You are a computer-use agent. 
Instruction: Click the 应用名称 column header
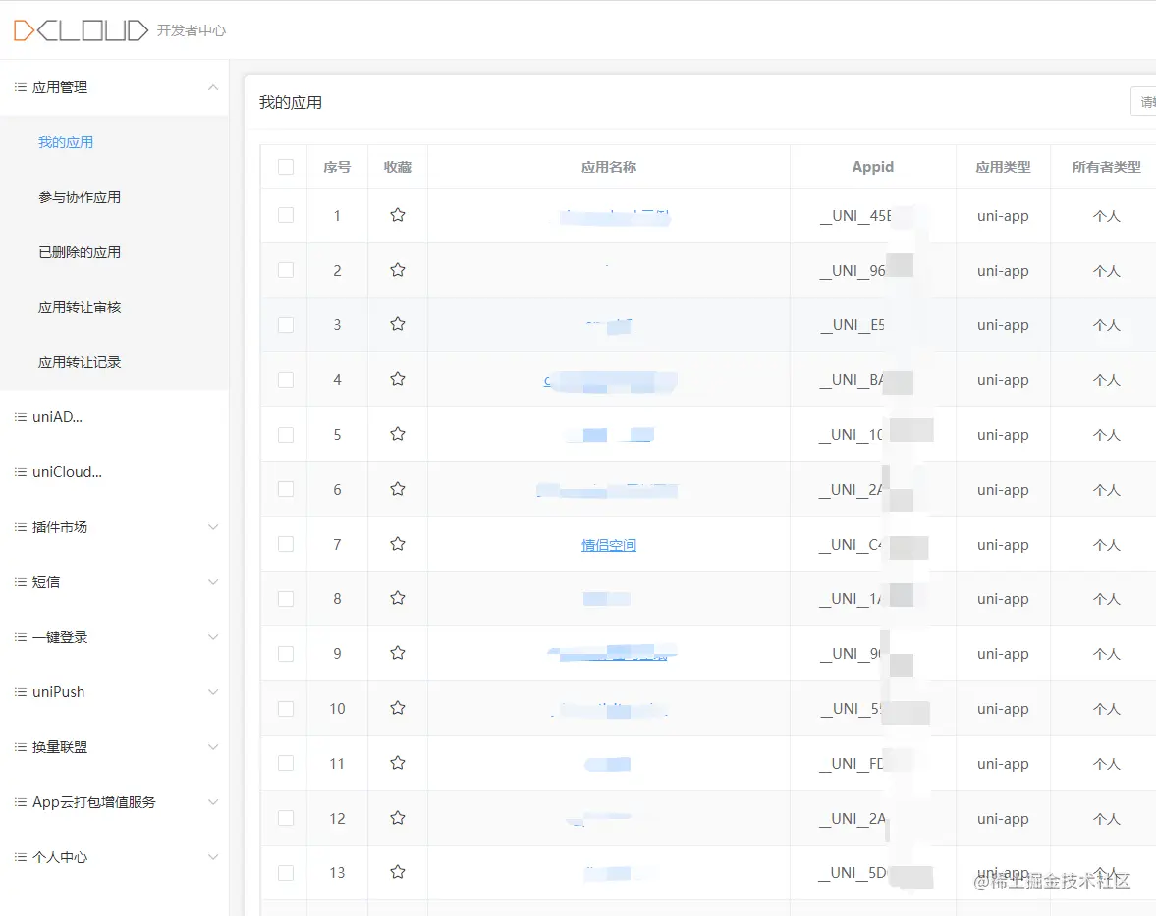pos(609,167)
